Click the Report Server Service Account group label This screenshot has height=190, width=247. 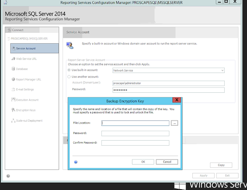pos(86,60)
